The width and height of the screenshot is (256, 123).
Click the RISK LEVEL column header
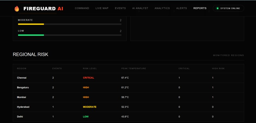pos(90,68)
